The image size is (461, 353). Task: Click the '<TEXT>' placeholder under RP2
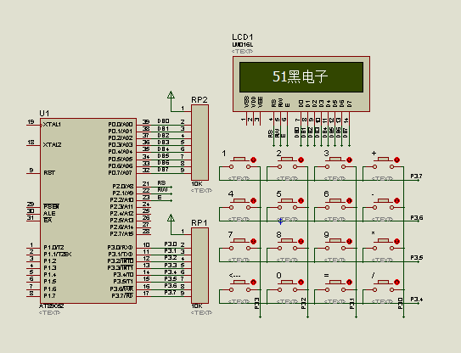(201, 190)
